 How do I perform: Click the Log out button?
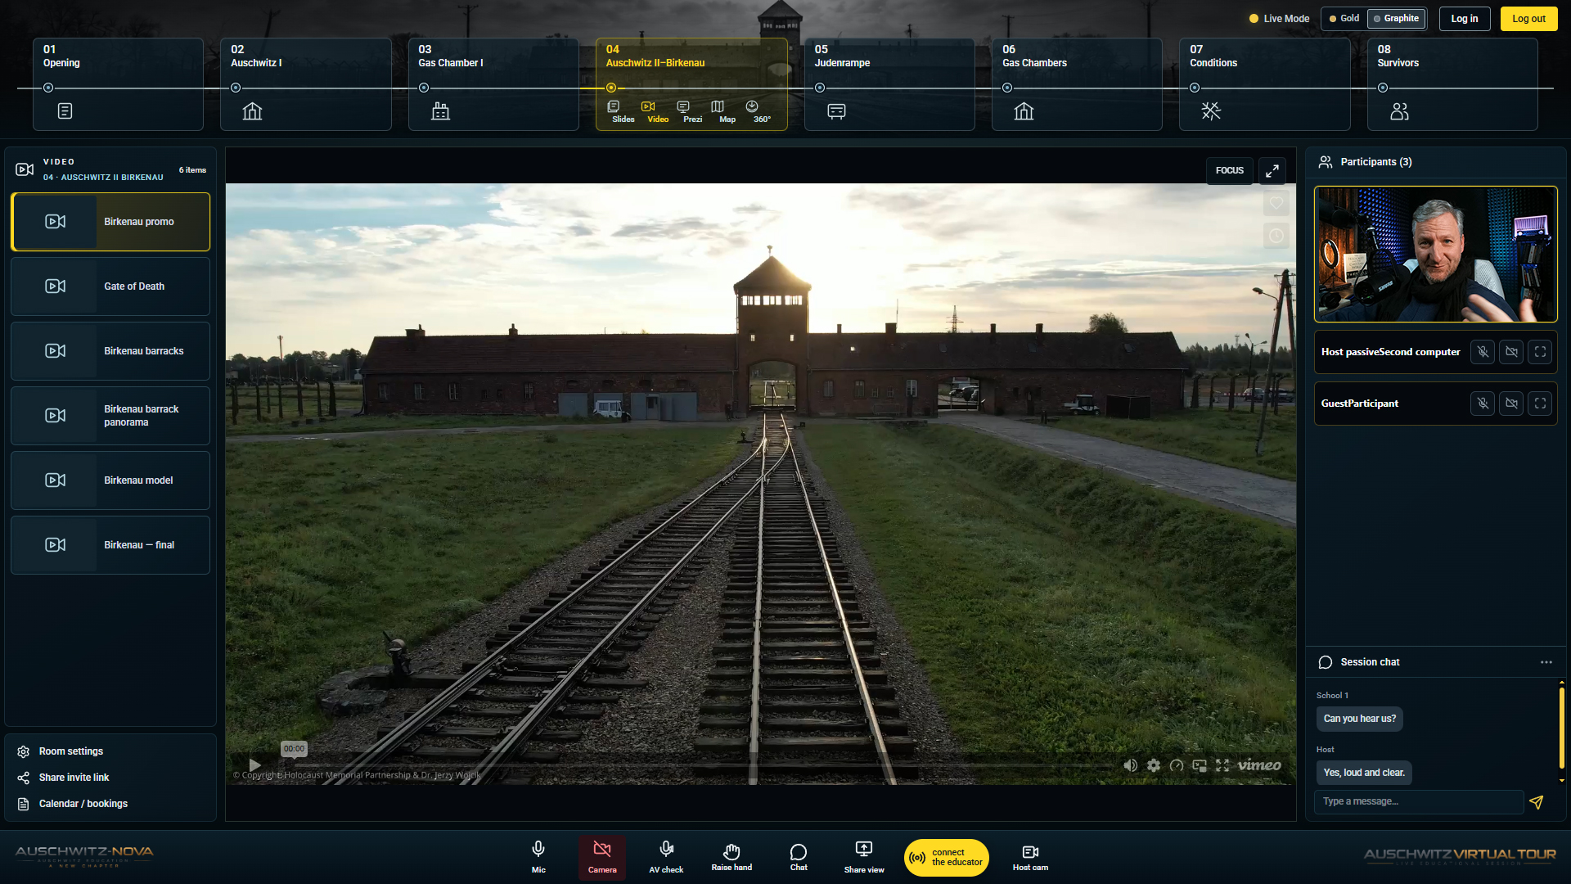1528,19
